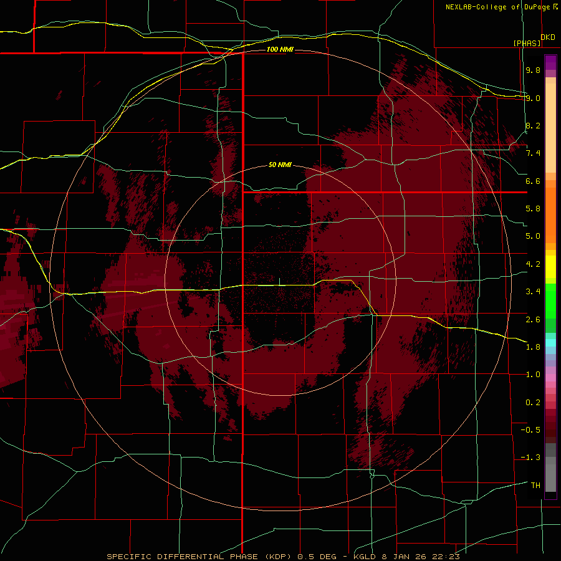Viewport: 561px width, 561px height.
Task: Click the 6.6 value on the color scale
Action: [533, 181]
